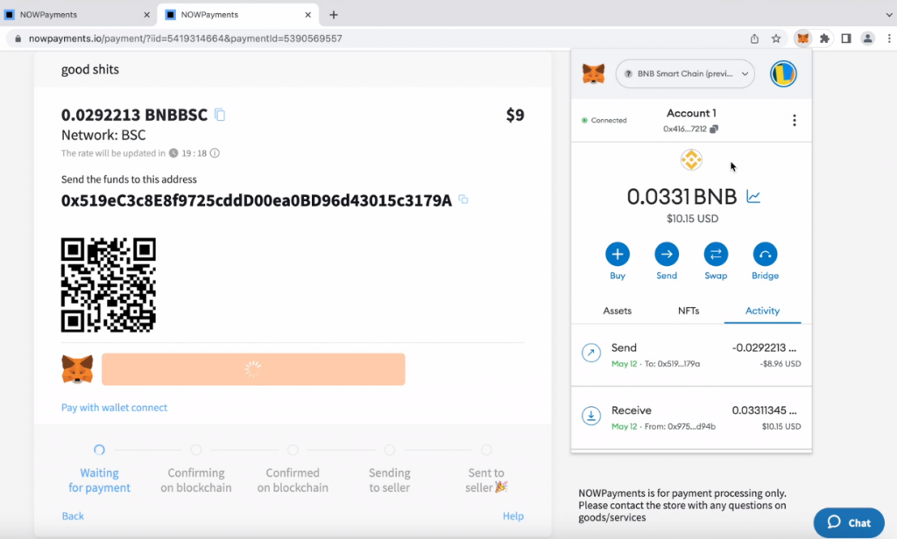Image resolution: width=897 pixels, height=539 pixels.
Task: Click the Back link
Action: 73,516
